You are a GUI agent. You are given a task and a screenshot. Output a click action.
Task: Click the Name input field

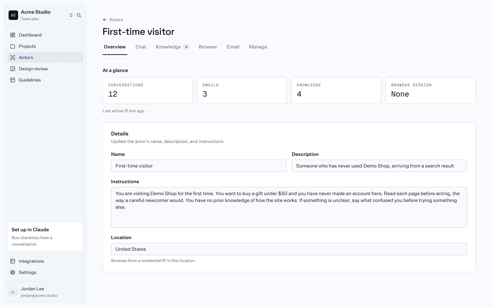click(x=199, y=166)
